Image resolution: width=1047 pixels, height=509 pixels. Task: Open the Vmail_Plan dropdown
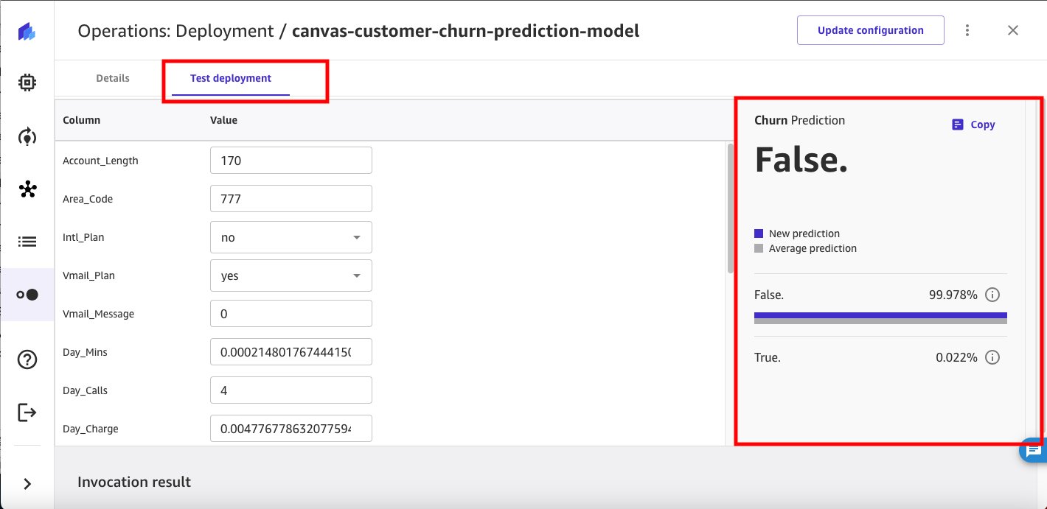pos(291,275)
